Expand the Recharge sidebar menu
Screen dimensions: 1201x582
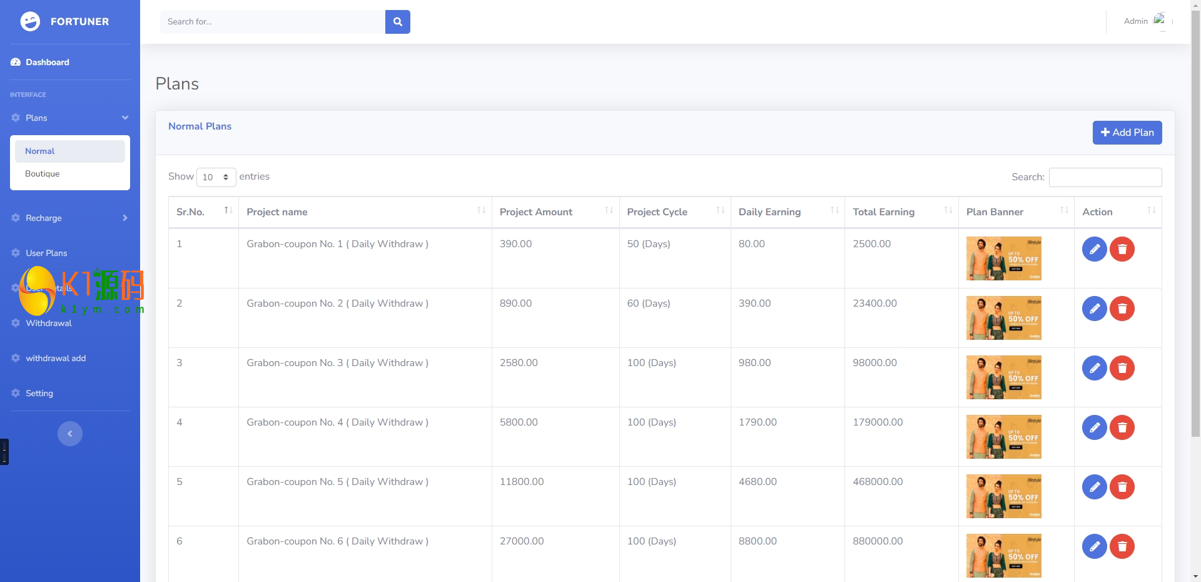[69, 218]
